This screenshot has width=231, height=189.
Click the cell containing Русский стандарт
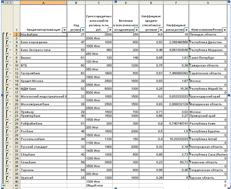click(x=44, y=147)
